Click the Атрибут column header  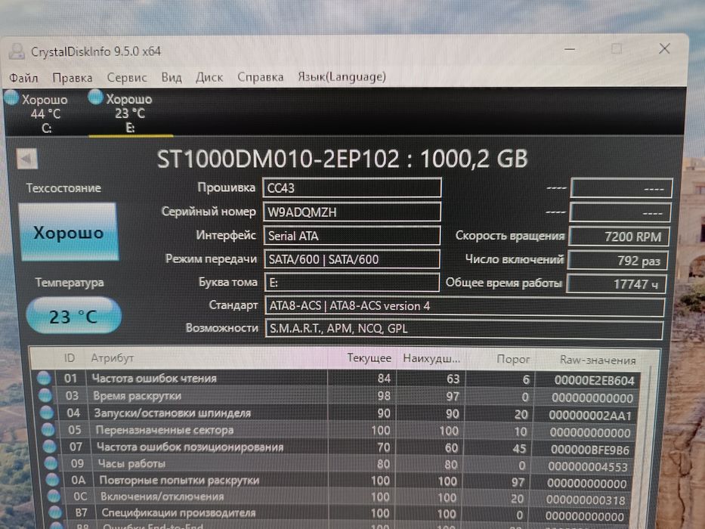coord(113,358)
